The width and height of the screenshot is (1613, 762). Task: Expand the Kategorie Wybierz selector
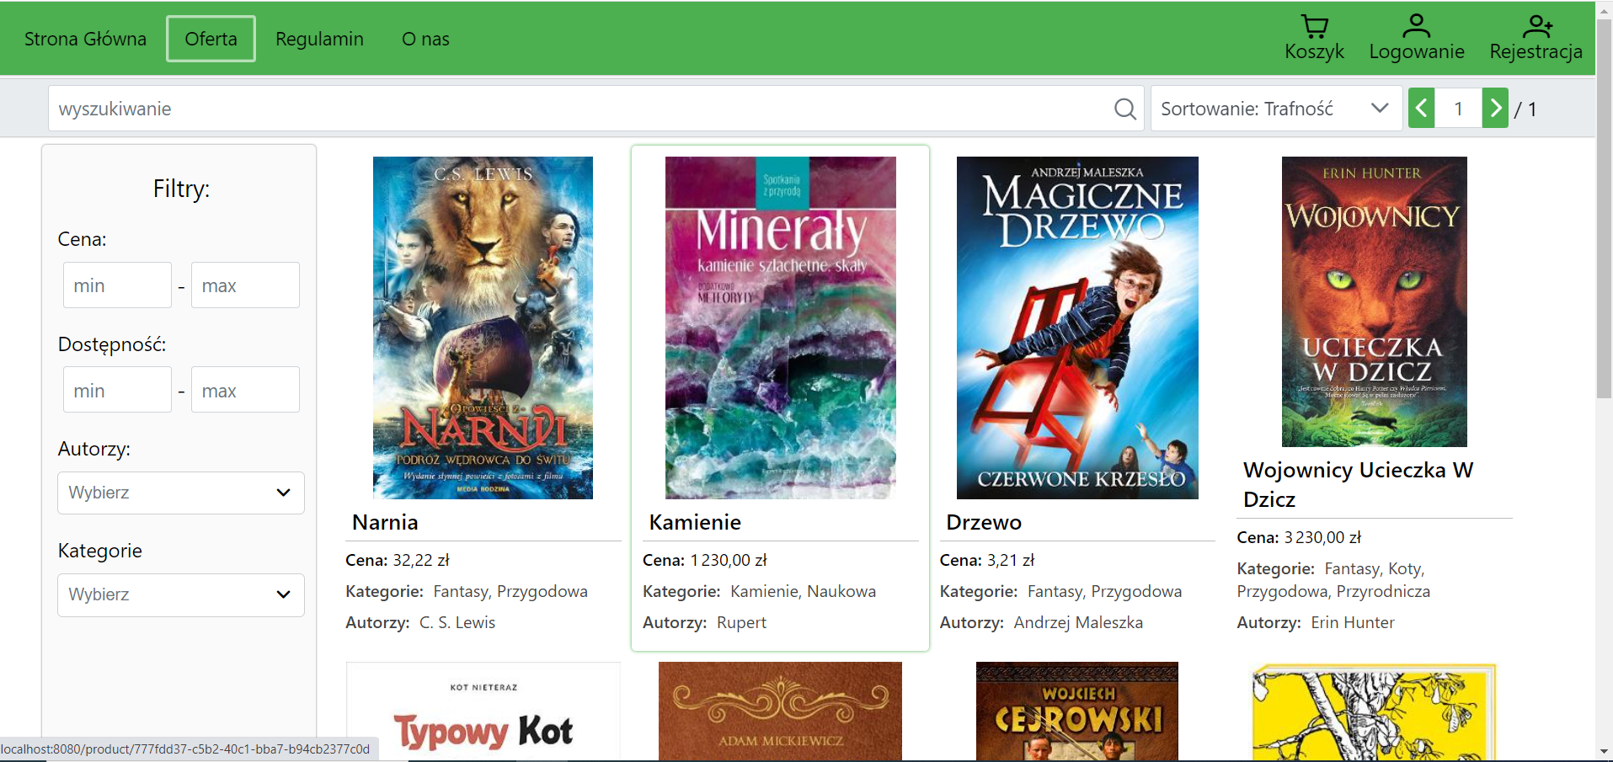point(180,594)
